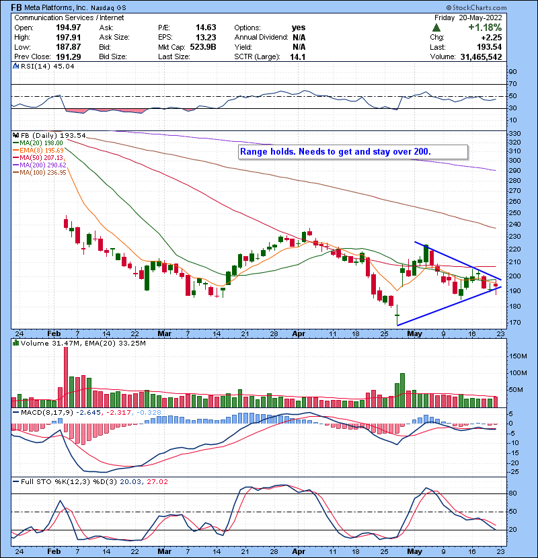
Task: Click the 'May' label on price date axis
Action: click(x=414, y=334)
